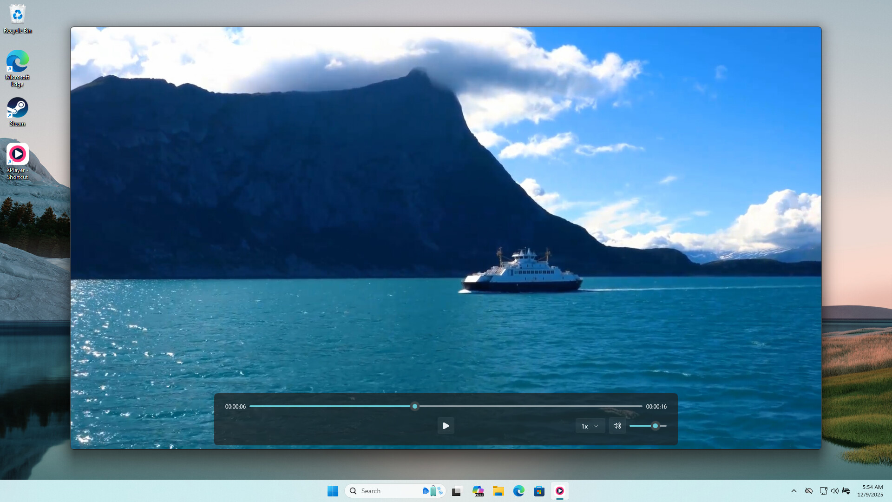Open the clock and date panel
Viewport: 892px width, 502px height.
tap(870, 491)
